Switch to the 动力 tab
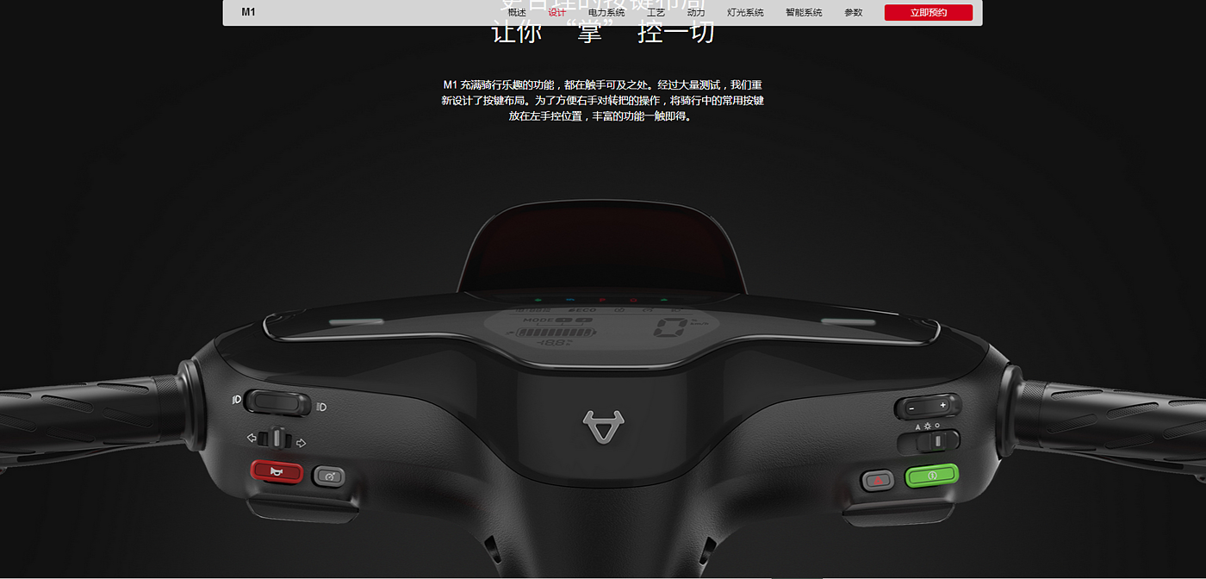1206x579 pixels. pos(696,13)
